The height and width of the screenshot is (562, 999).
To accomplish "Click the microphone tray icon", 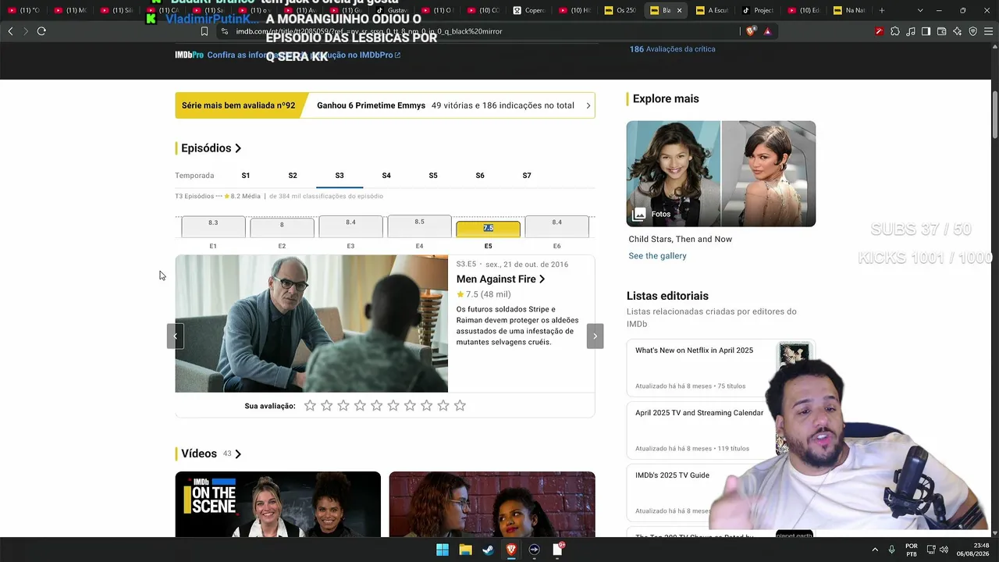I will [891, 550].
